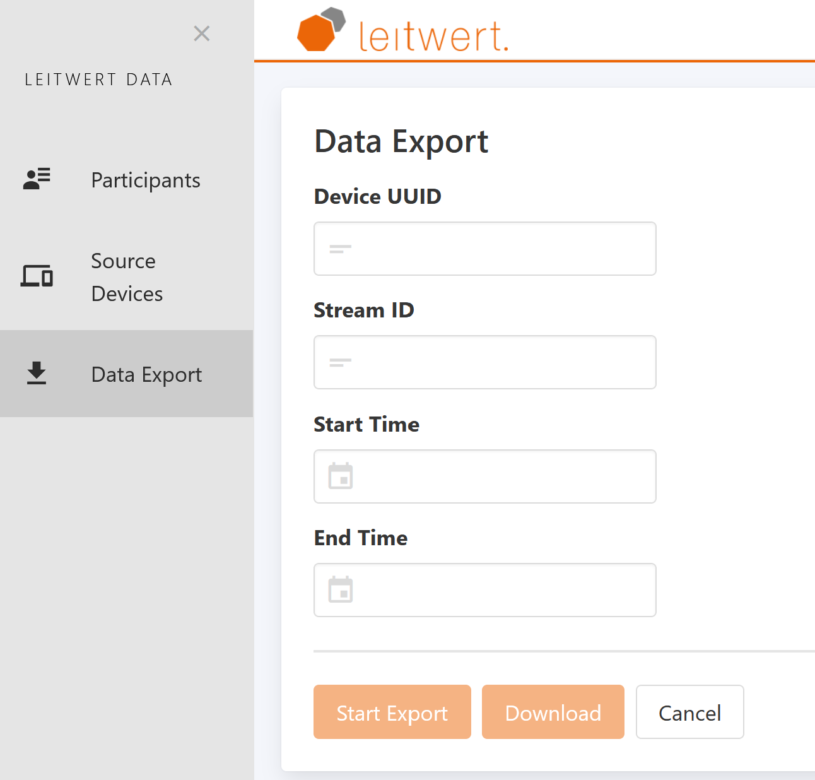The height and width of the screenshot is (780, 815).
Task: Click into the Device UUID input field
Action: pos(484,249)
